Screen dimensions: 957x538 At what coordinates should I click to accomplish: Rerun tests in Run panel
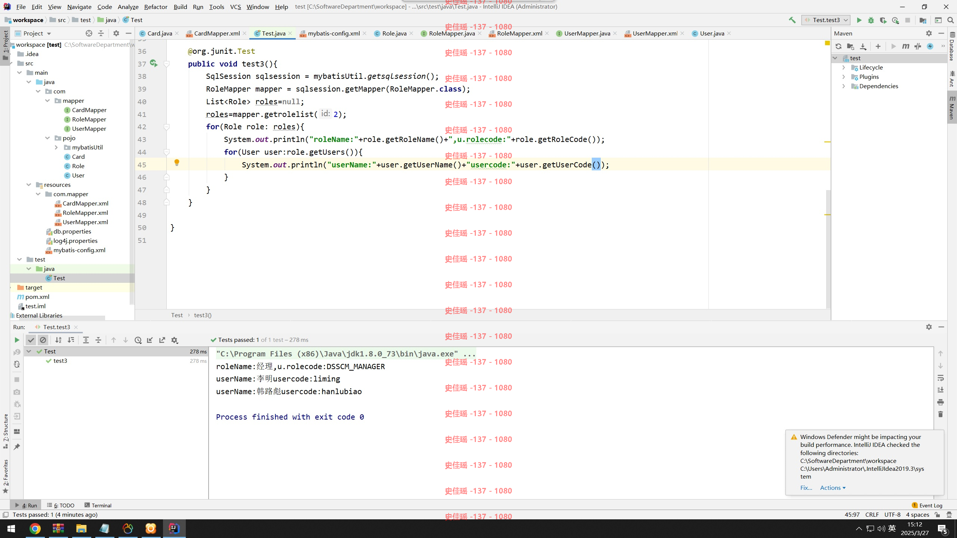tap(16, 340)
